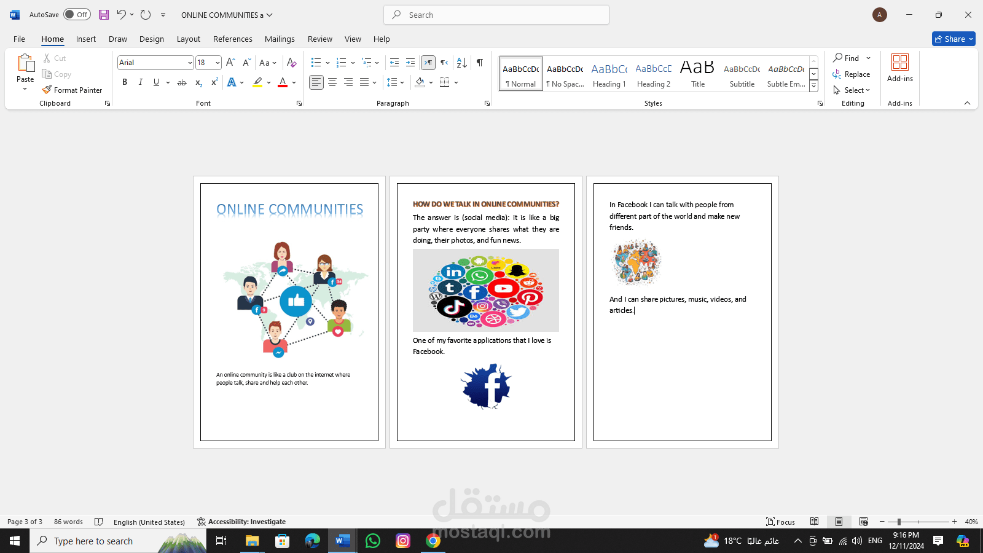Open the Layout tab
Screen dimensions: 983x553
(x=189, y=39)
